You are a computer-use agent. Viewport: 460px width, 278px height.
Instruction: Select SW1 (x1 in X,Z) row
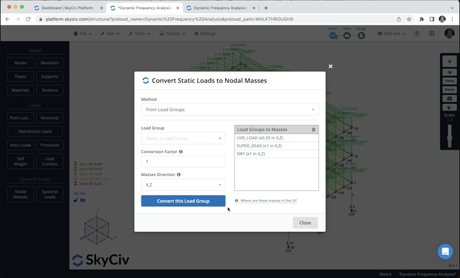coord(276,154)
